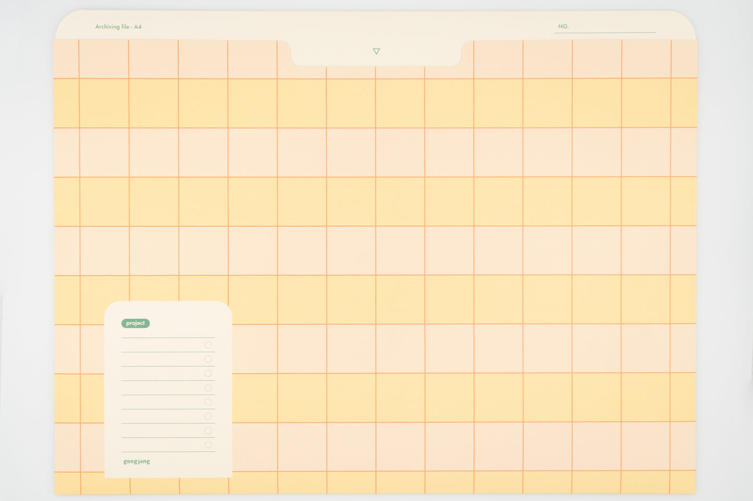Click the bottom-left corner yellow grid cell
This screenshot has height=501, width=753.
67,482
